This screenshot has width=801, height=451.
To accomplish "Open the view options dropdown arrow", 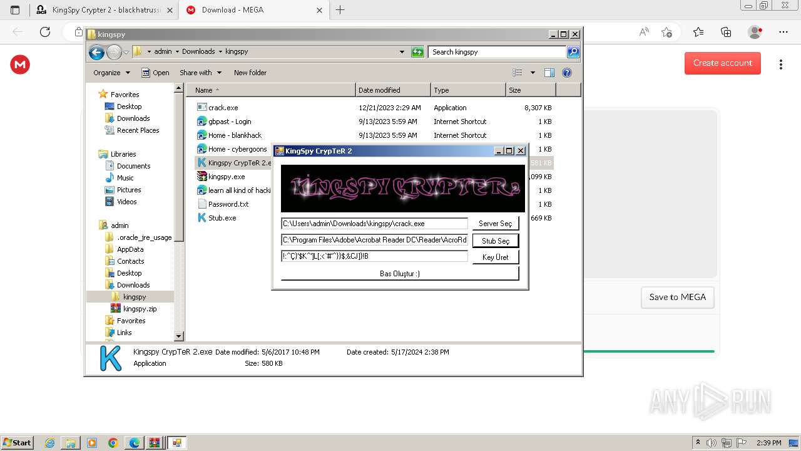I will pyautogui.click(x=533, y=73).
